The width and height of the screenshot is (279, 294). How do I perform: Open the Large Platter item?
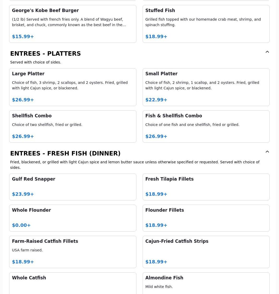point(72,87)
